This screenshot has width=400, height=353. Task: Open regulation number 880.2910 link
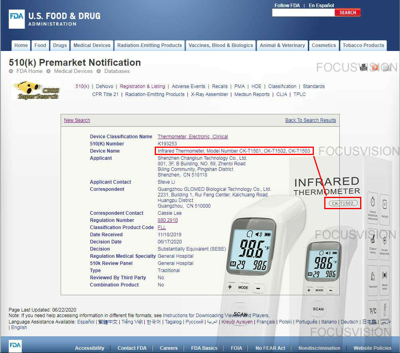[167, 220]
